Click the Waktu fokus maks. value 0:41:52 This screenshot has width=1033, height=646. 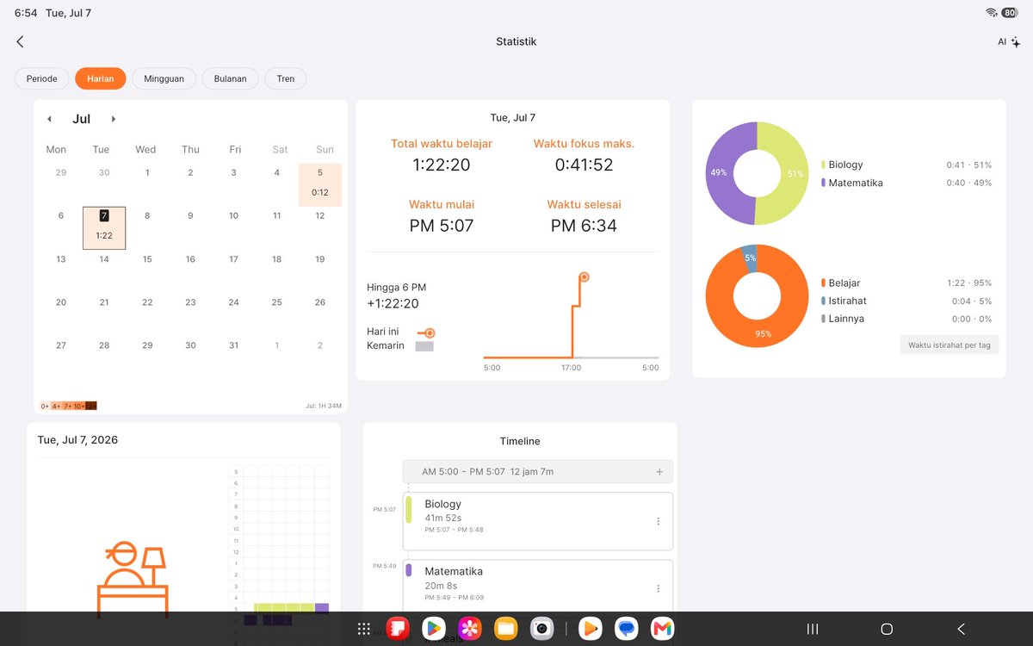(x=584, y=165)
